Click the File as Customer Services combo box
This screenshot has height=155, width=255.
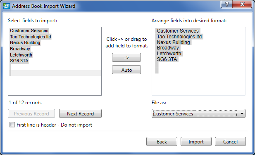(198, 113)
